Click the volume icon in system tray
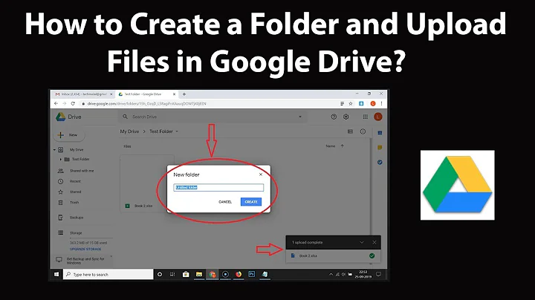Viewport: 535px width, 300px height. coord(343,274)
